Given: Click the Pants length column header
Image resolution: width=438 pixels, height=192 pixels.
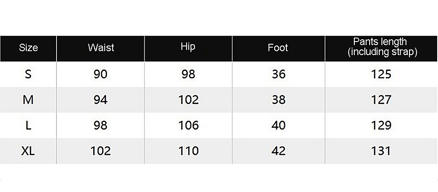Looking at the screenshot, I should tap(381, 47).
